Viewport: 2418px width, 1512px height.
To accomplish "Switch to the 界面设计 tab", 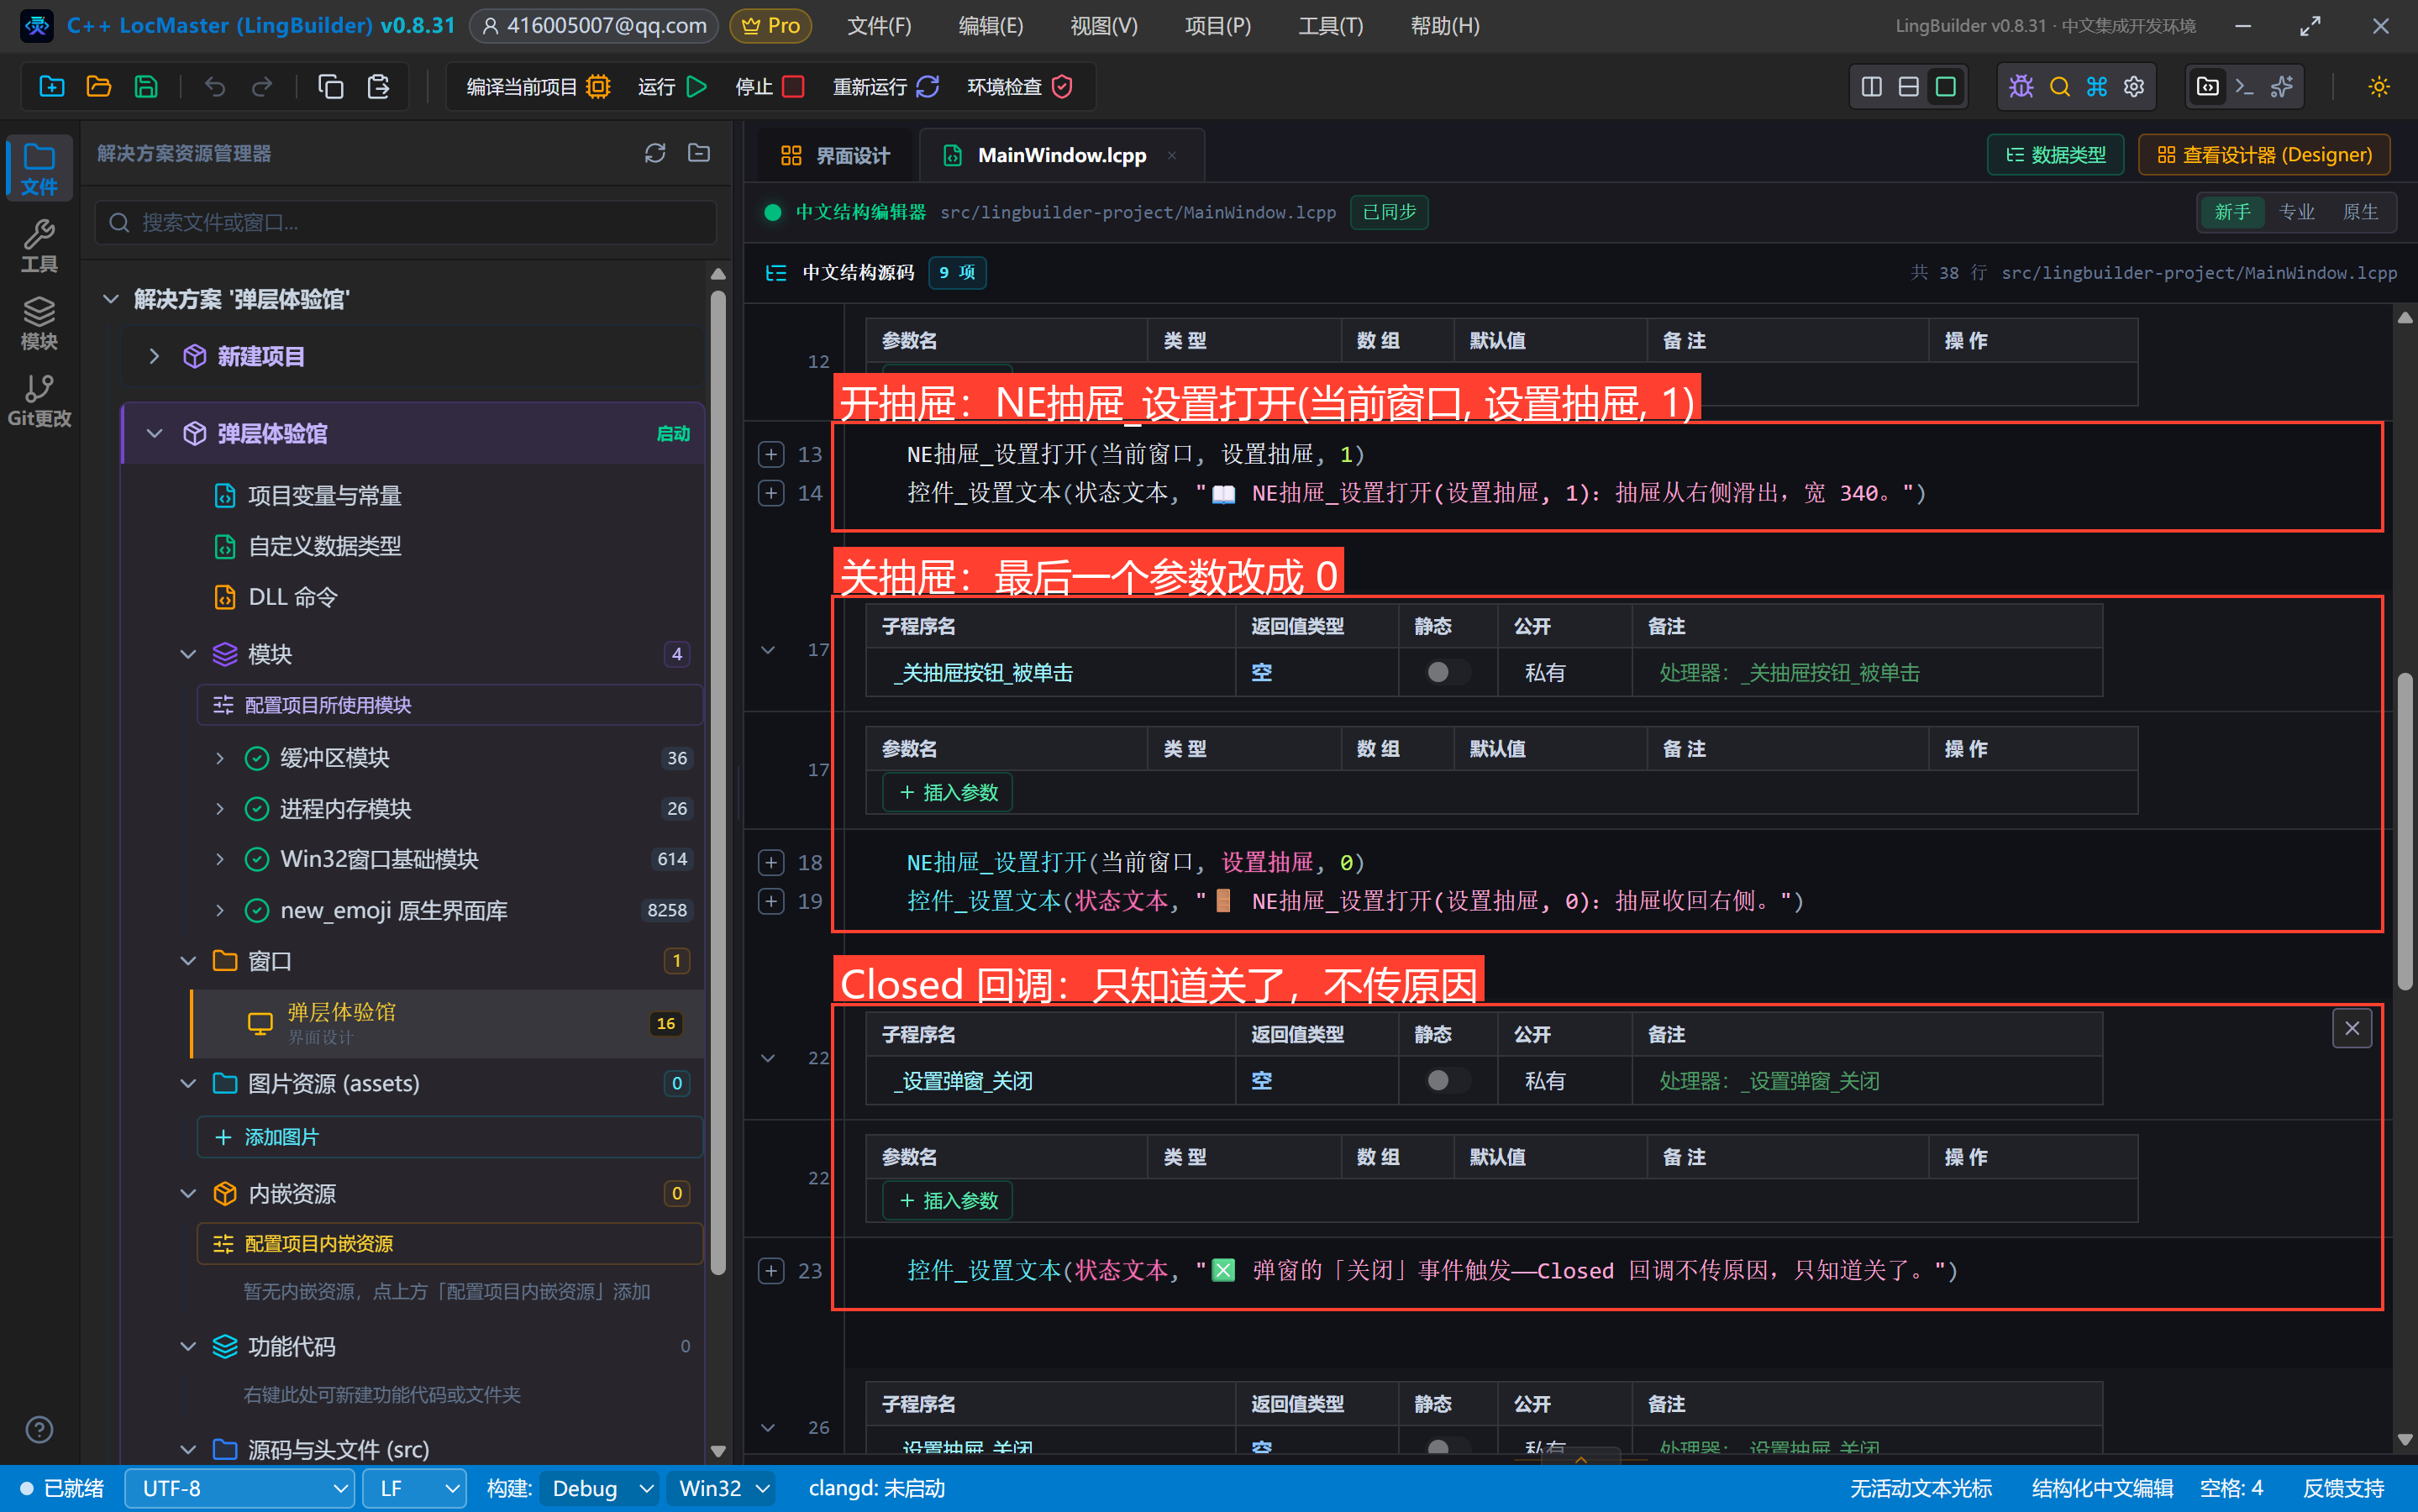I will click(834, 155).
